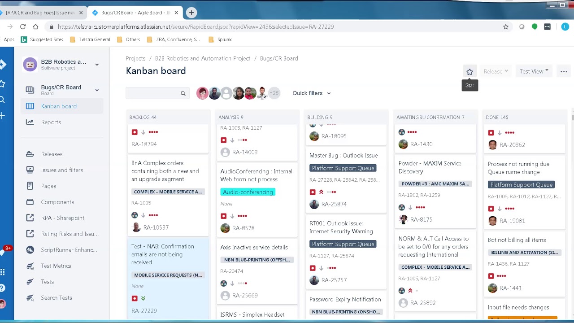
Task: Open Pages in the sidebar
Action: 48,186
